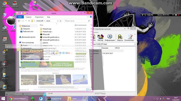Image resolution: width=181 pixels, height=101 pixels.
Task: Click the Информация icon in WinRAR
Action: (110, 38)
